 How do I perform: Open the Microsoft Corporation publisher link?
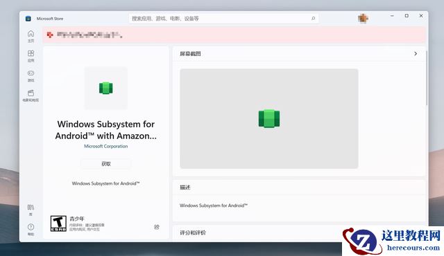click(x=106, y=146)
